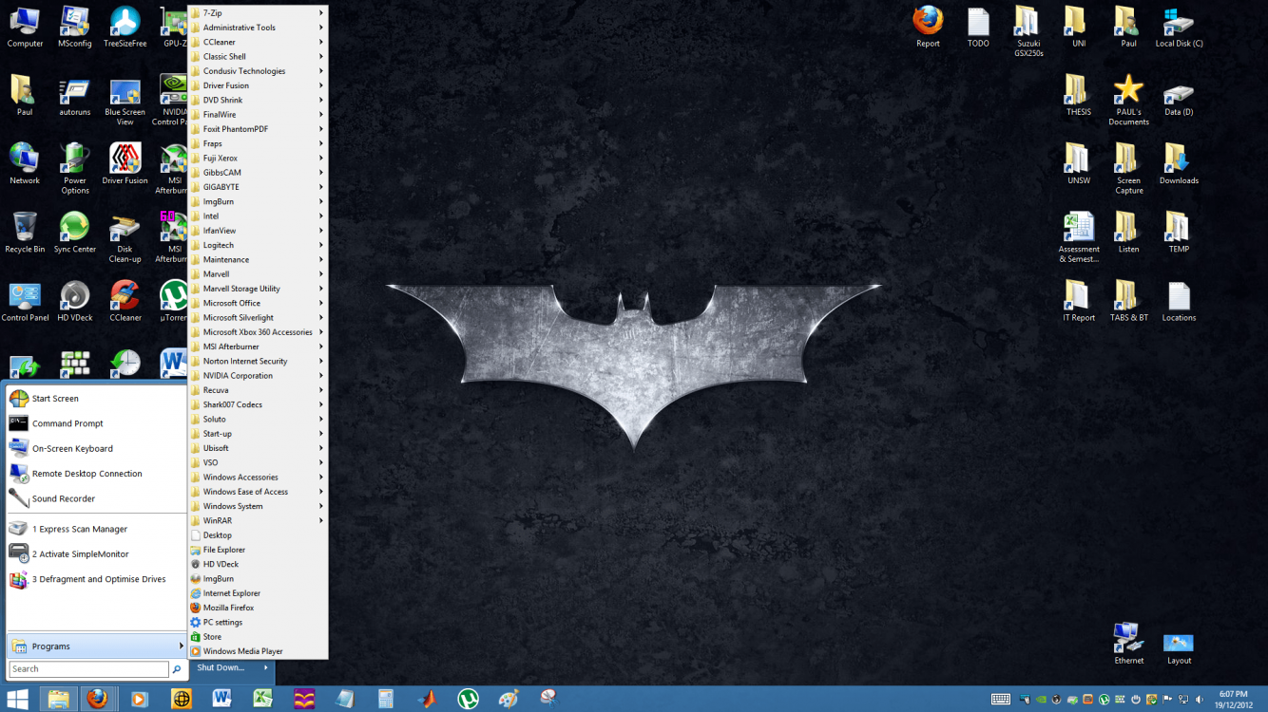Open the Computer desktop icon

pos(25,27)
